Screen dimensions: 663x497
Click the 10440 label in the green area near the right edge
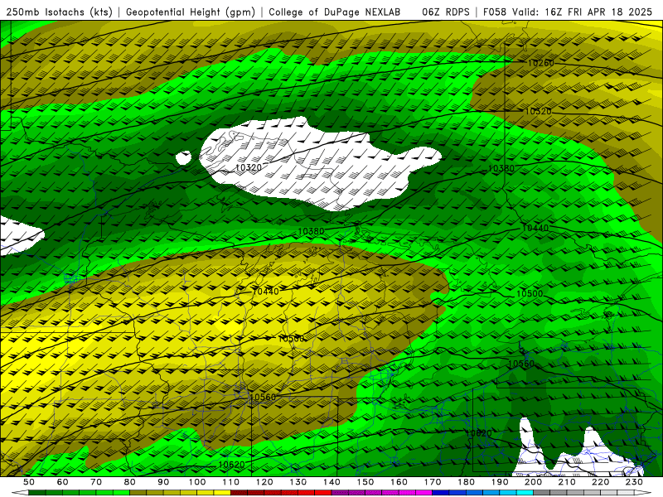pyautogui.click(x=535, y=228)
